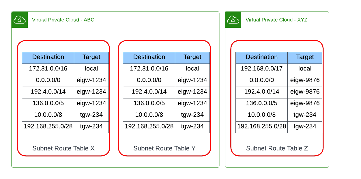Click the VPC XYZ cloud lock icon

click(233, 20)
